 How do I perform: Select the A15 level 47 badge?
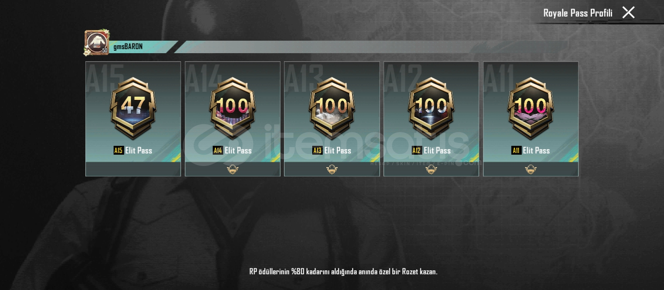[133, 108]
